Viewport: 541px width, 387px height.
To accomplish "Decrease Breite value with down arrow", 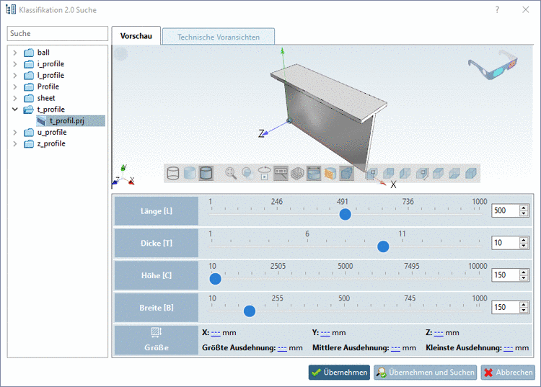I will (524, 311).
